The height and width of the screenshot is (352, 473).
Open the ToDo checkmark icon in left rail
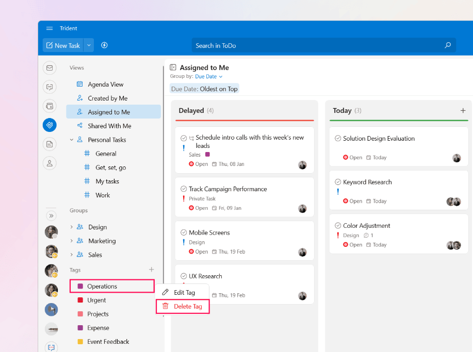pos(50,125)
